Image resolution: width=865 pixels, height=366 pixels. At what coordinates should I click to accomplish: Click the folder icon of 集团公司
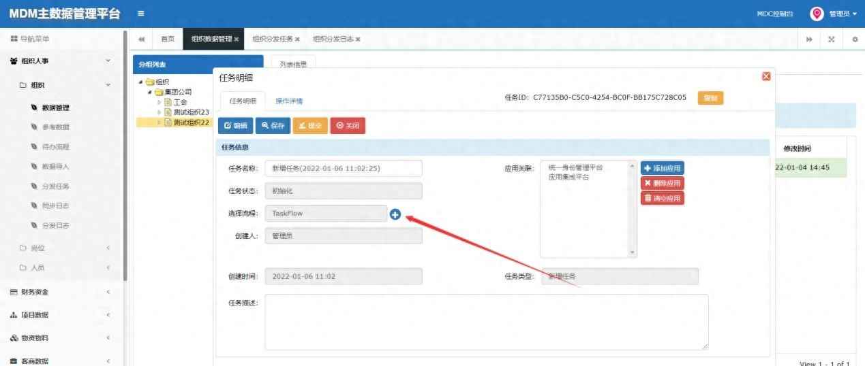[159, 92]
